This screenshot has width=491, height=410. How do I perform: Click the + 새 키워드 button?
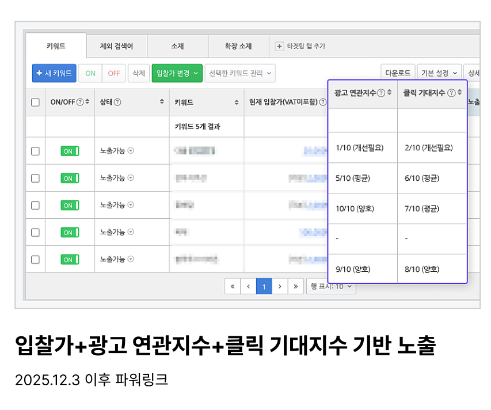(x=54, y=73)
